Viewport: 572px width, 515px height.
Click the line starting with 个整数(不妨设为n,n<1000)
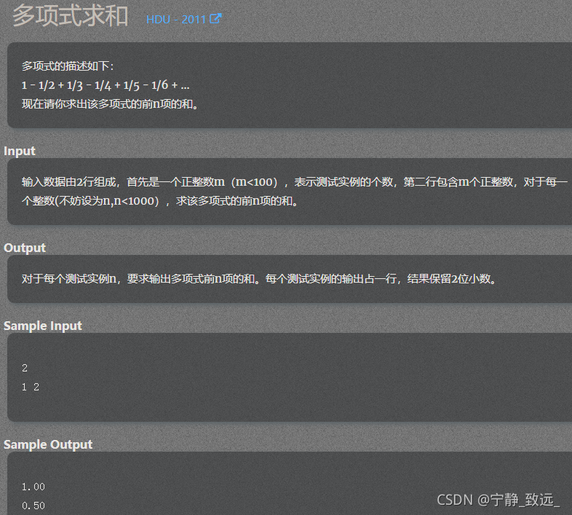point(160,200)
